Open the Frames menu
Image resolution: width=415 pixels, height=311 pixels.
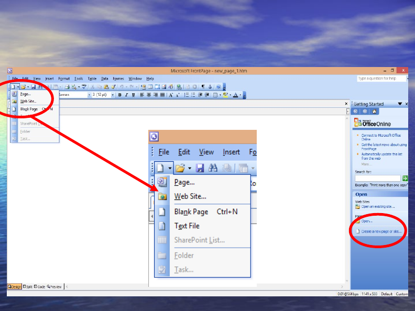[118, 79]
